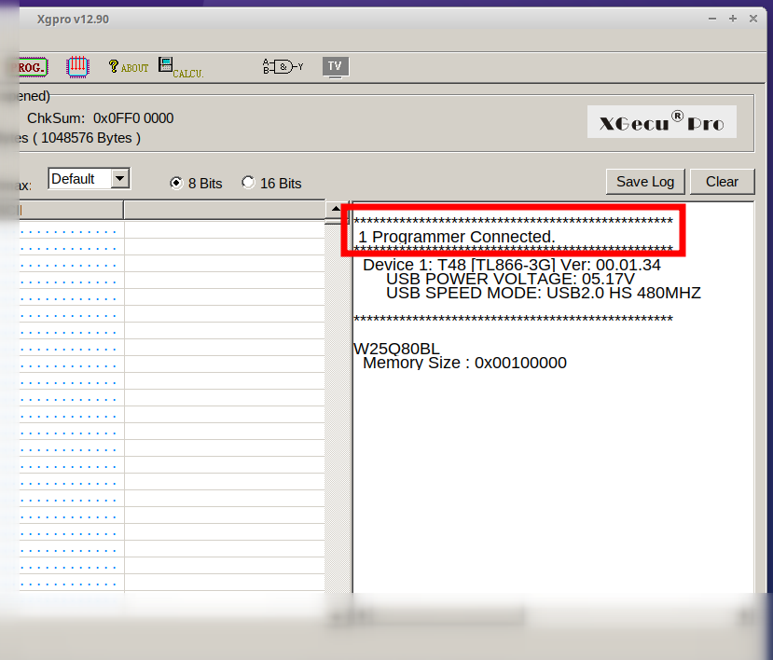Screen dimensions: 773x660
Task: Select the 8 Bits radio button
Action: [x=176, y=183]
